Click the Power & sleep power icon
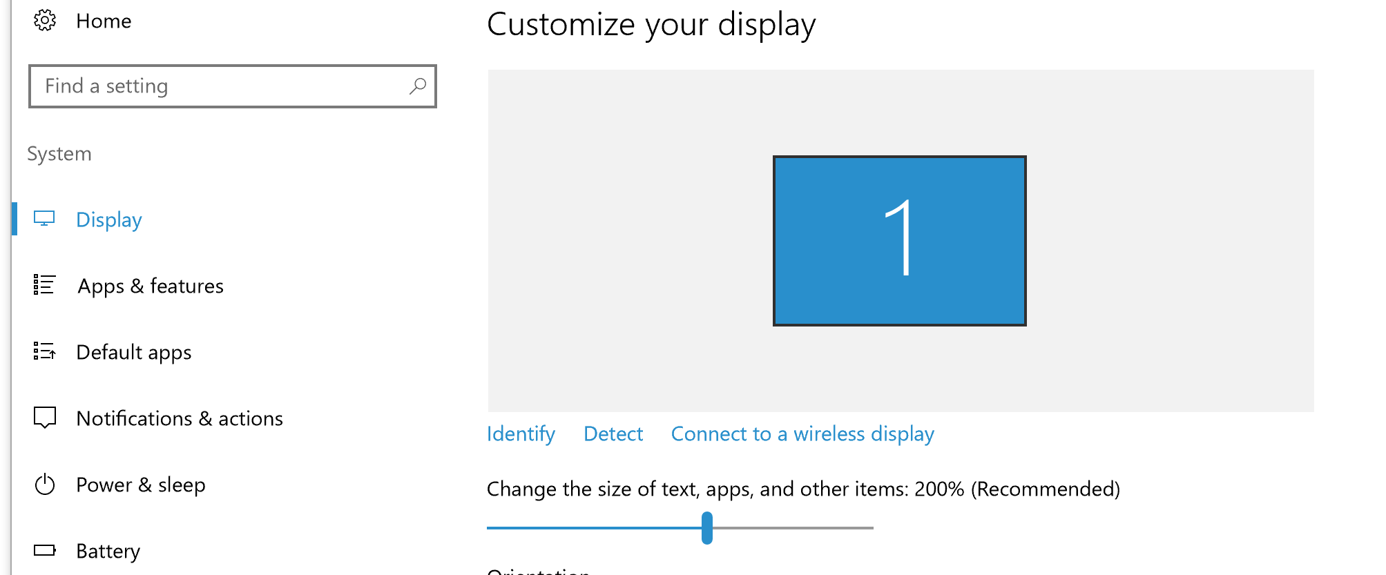This screenshot has width=1386, height=575. point(44,484)
